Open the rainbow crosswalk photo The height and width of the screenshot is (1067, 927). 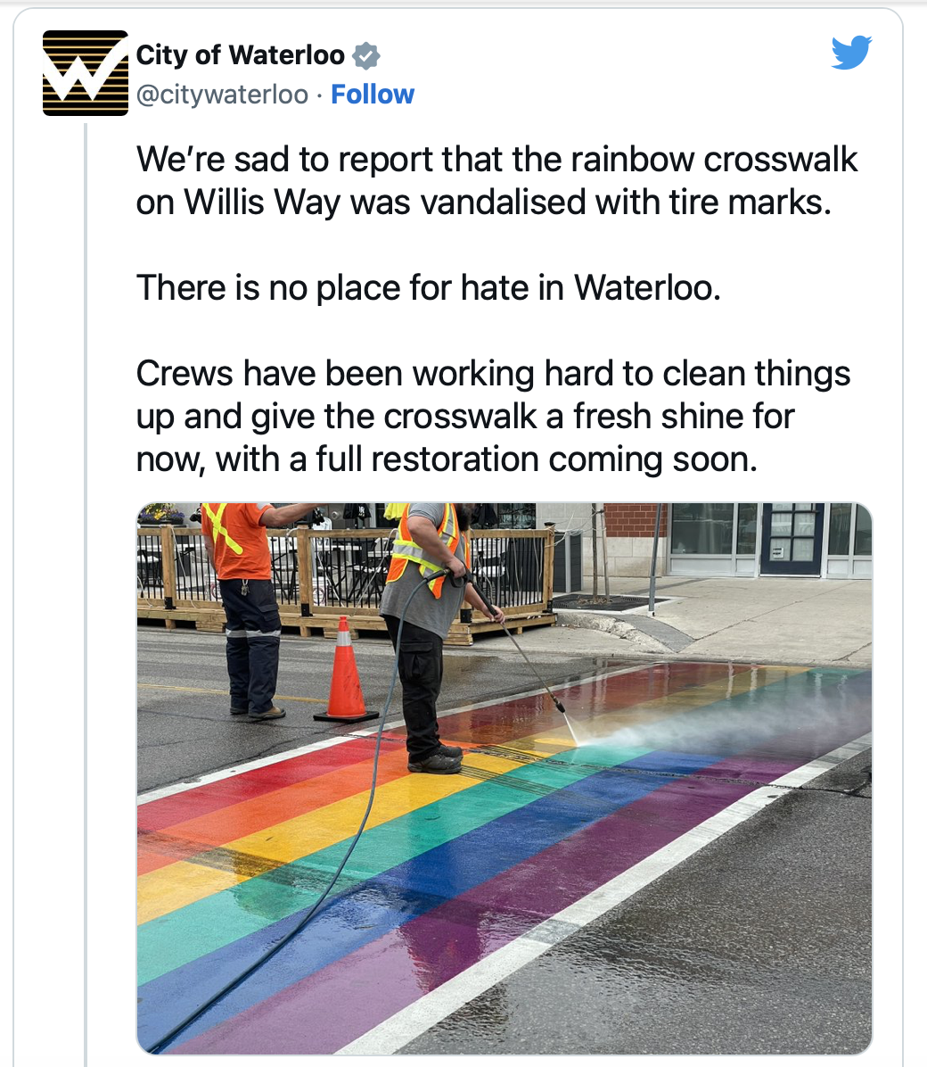[504, 779]
